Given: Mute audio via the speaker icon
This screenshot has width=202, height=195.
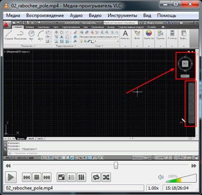Looking at the screenshot, I should pos(161,177).
